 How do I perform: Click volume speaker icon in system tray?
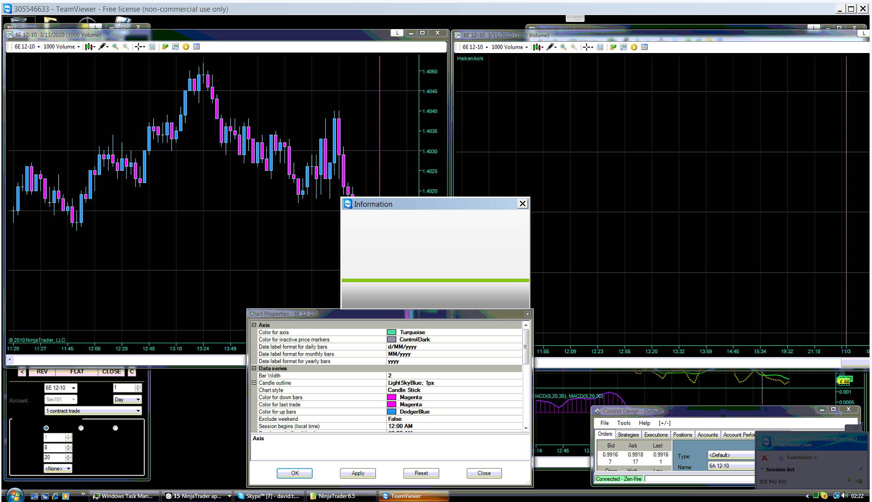pos(845,496)
